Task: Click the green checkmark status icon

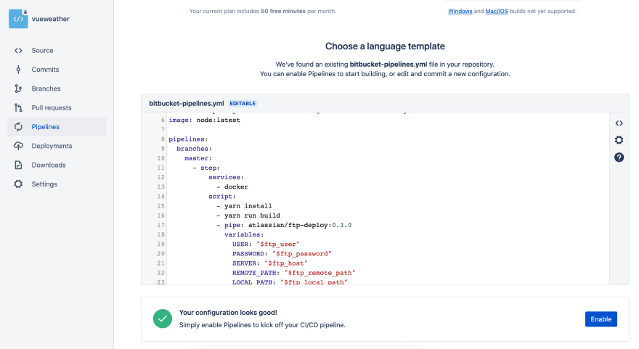Action: tap(162, 319)
